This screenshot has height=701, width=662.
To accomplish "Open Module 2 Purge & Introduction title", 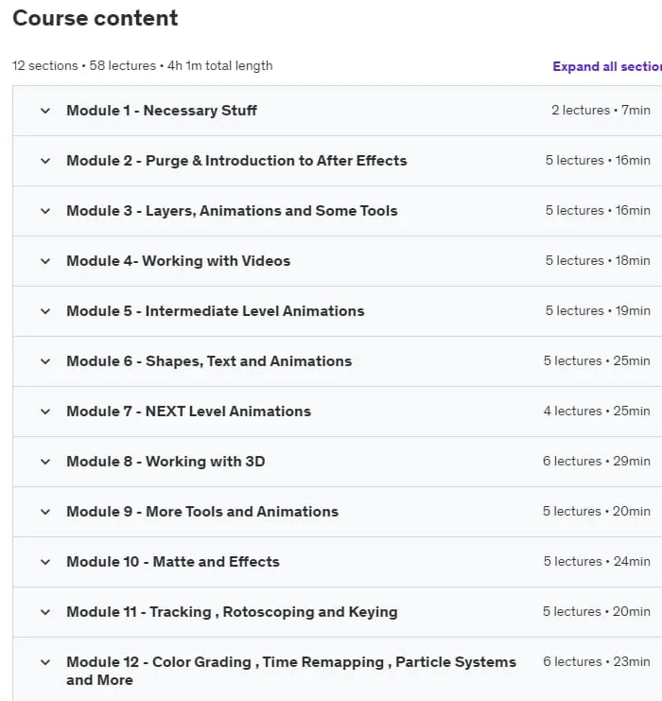I will [236, 161].
